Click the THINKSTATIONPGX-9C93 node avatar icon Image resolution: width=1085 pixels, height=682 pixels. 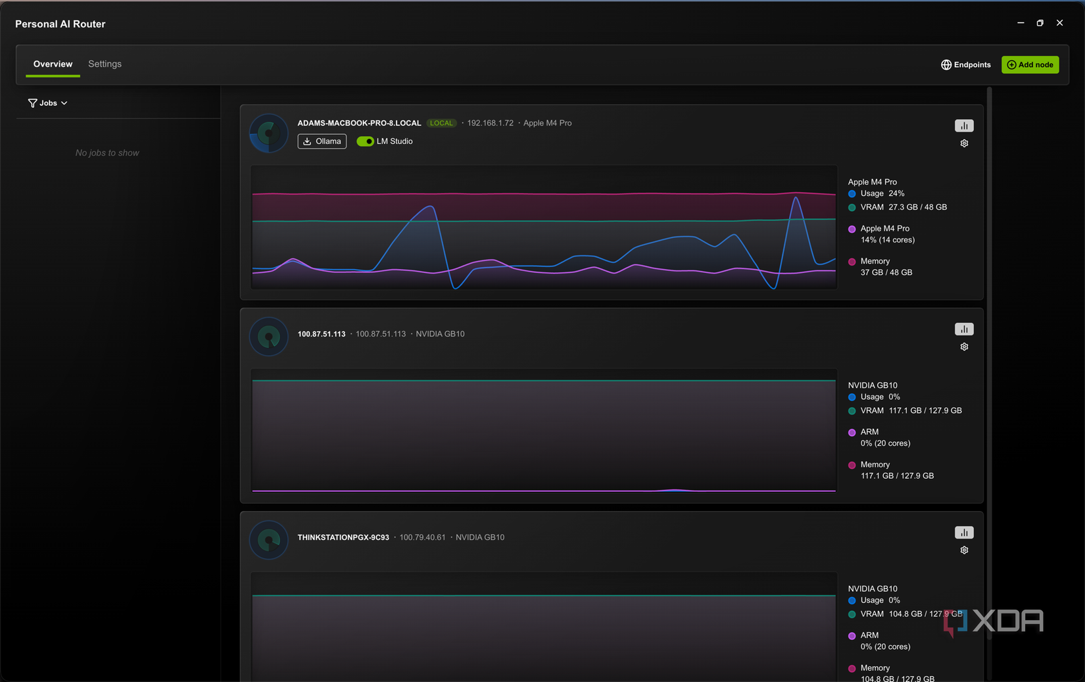coord(269,540)
